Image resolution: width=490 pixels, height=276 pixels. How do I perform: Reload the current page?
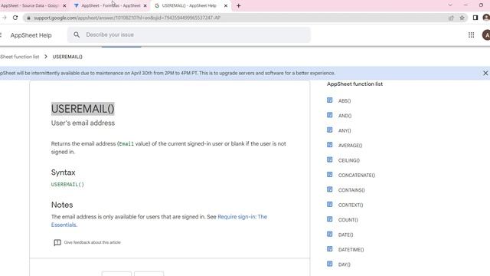[x=15, y=18]
